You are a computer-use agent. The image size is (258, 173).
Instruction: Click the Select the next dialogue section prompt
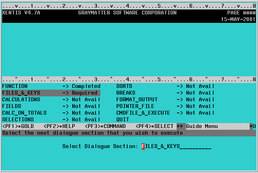pyautogui.click(x=92, y=133)
